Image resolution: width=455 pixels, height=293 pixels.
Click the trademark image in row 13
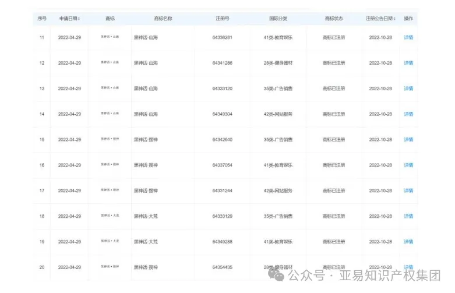[110, 87]
